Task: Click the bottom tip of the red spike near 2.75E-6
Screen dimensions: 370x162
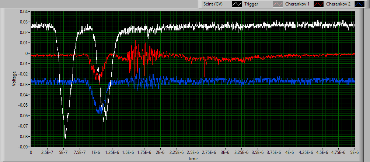Action: tap(204, 77)
